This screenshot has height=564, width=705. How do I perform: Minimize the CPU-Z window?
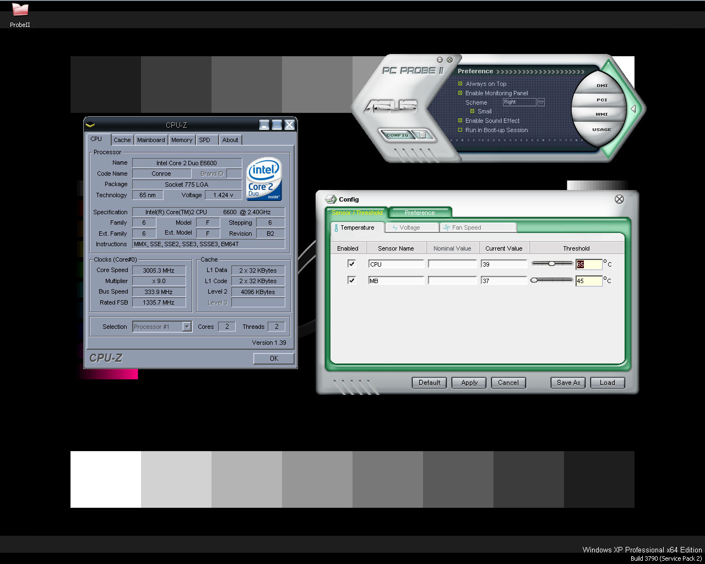tap(264, 125)
